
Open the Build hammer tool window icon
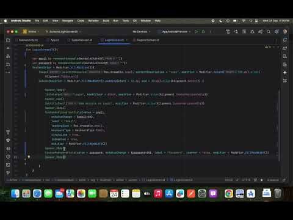pyautogui.click(x=8, y=132)
